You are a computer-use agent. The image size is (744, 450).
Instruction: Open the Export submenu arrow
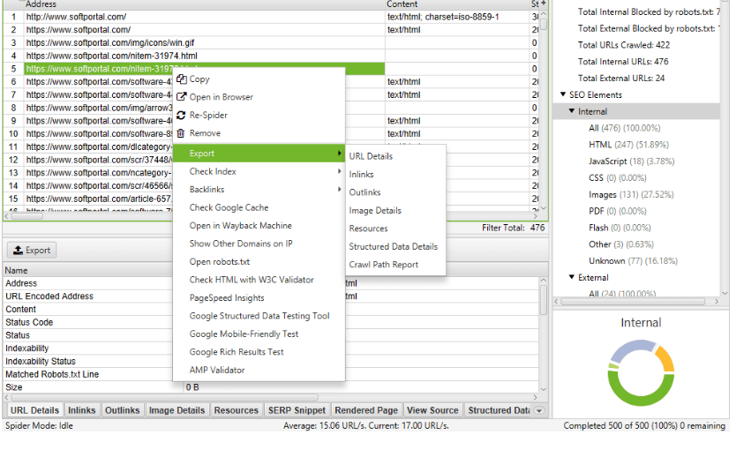pyautogui.click(x=339, y=154)
